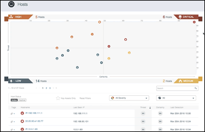Toggle the LOW severity quadrant label

click(18, 81)
